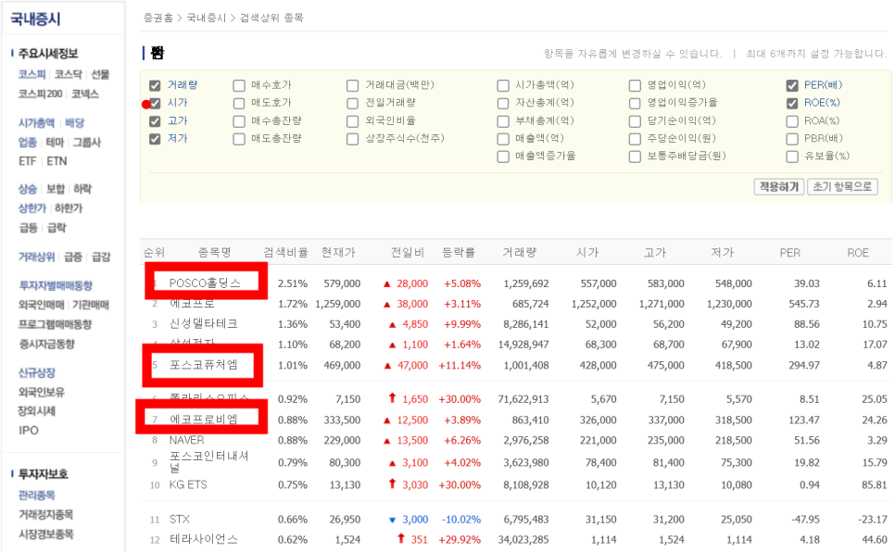The width and height of the screenshot is (895, 552).
Task: Open the 업종 sidebar link
Action: pos(28,142)
